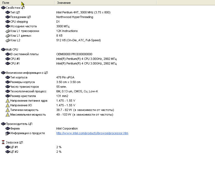This screenshot has width=215, height=179.
Task: Select the 'Multi CPU' section label
Action: tap(12, 49)
